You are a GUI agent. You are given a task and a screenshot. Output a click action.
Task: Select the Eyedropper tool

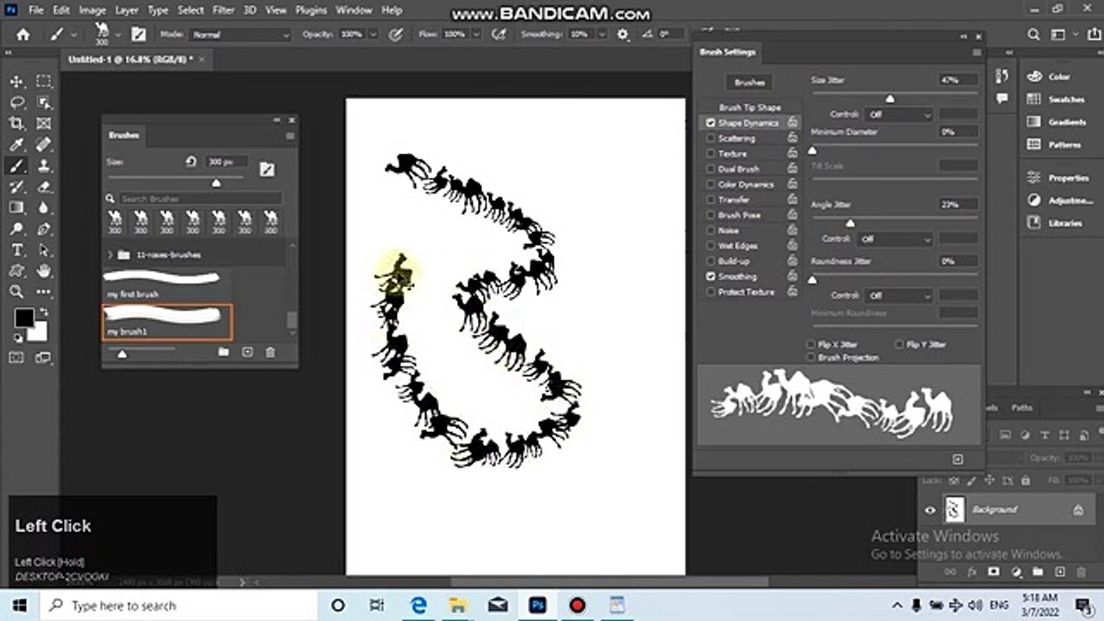[x=16, y=144]
